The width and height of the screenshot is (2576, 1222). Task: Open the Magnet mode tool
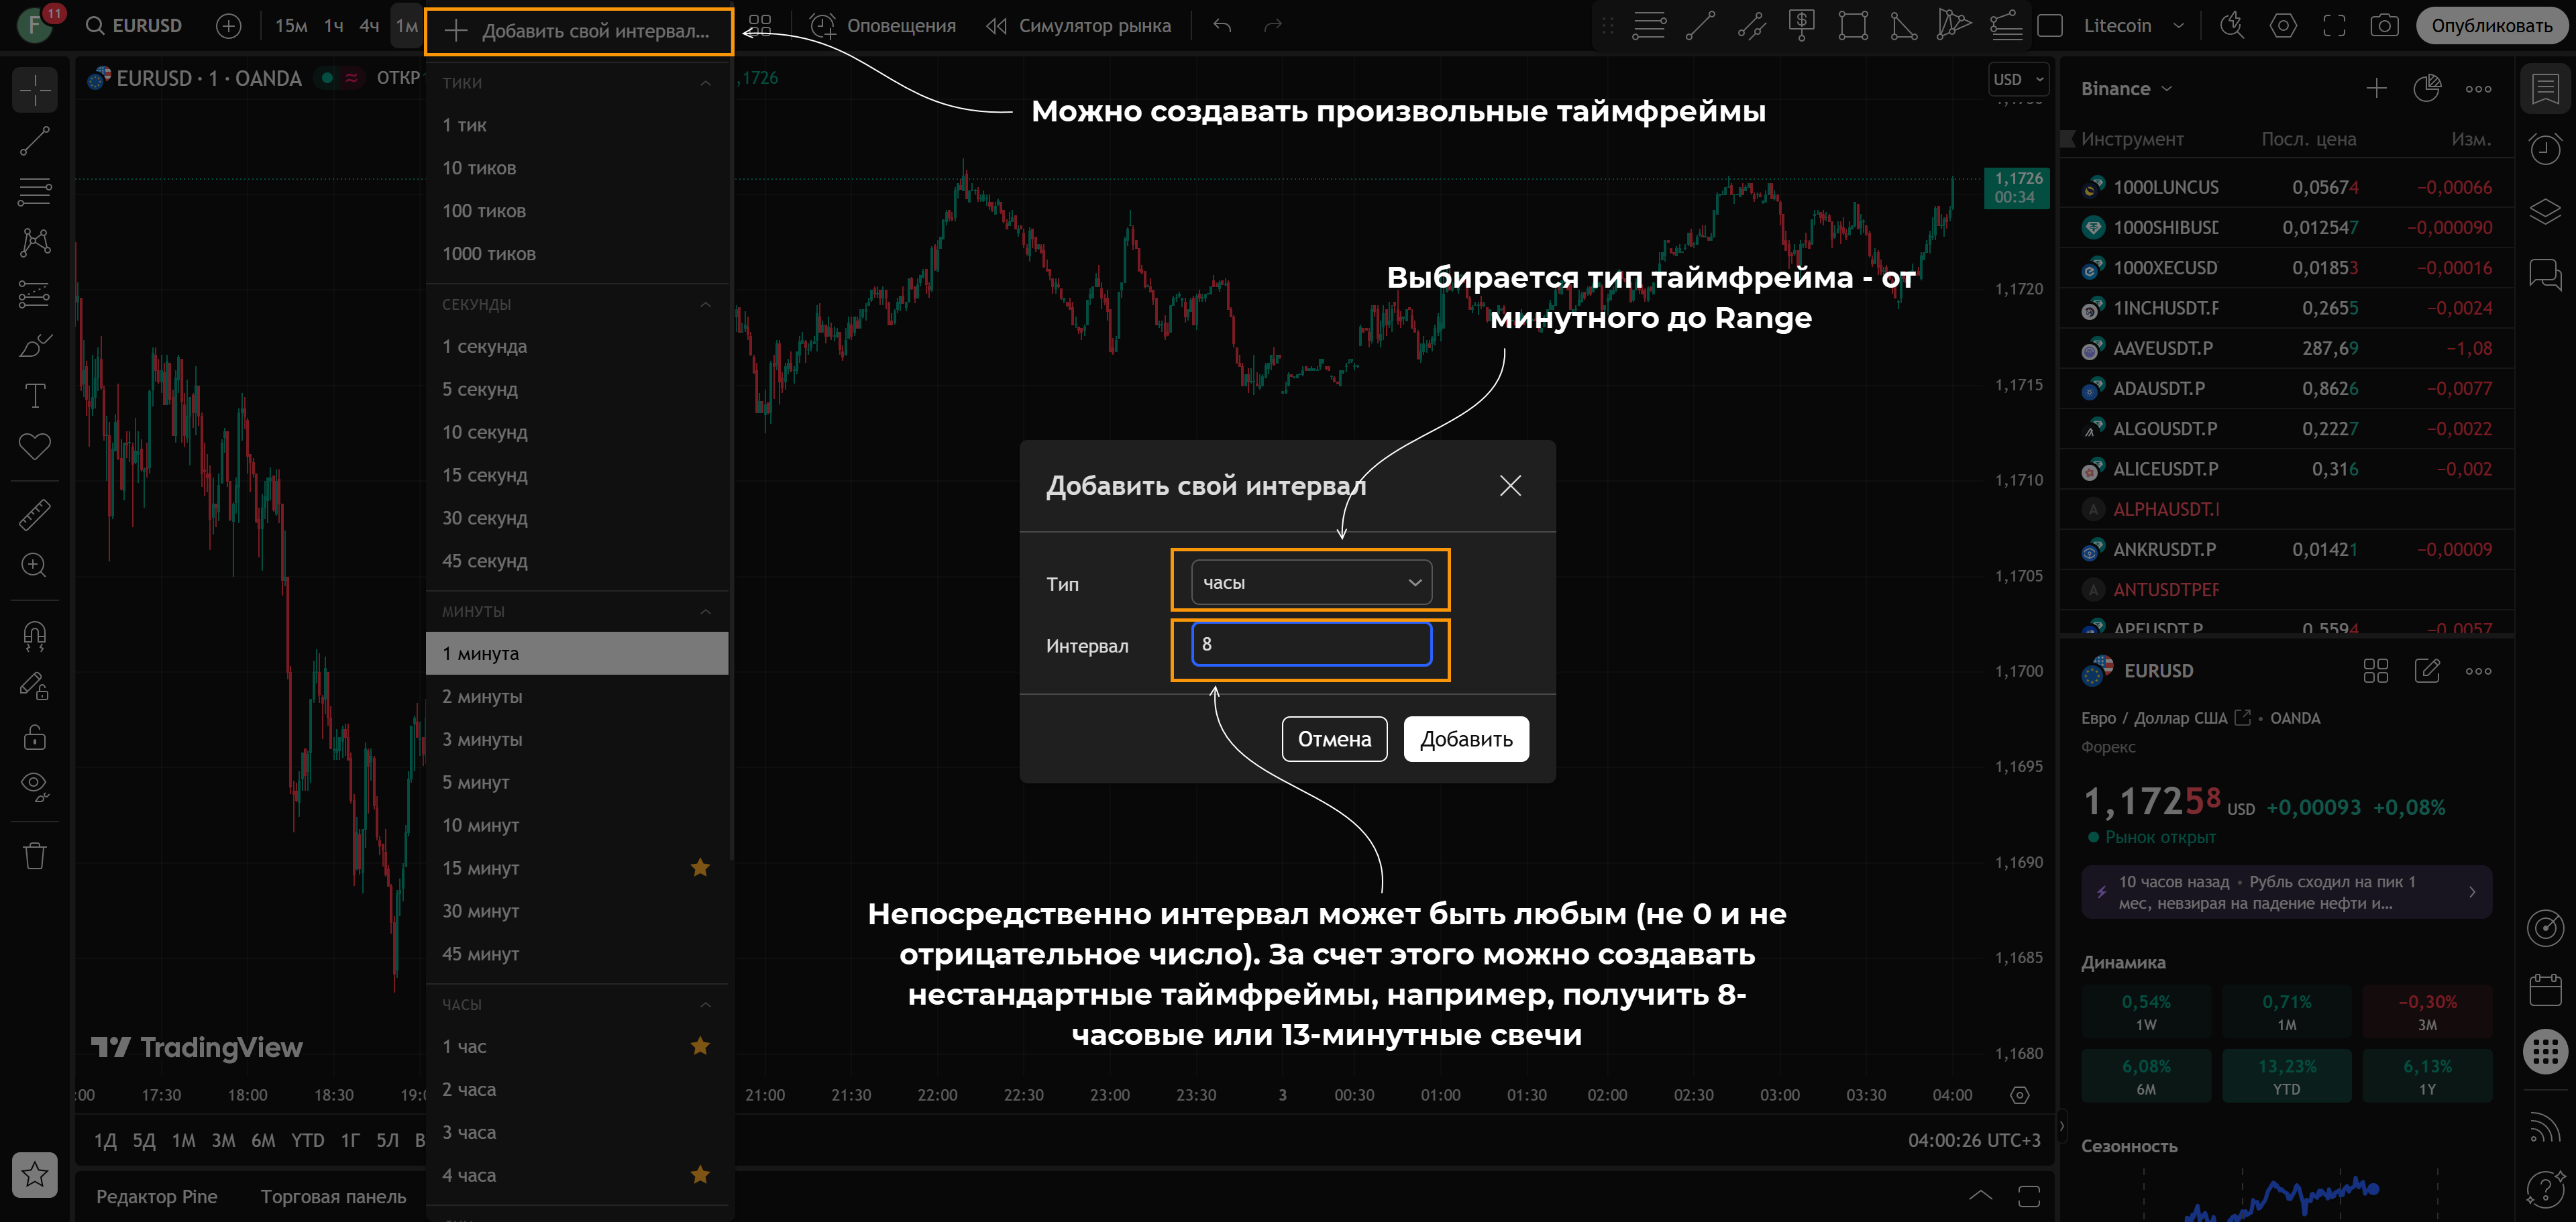(35, 636)
